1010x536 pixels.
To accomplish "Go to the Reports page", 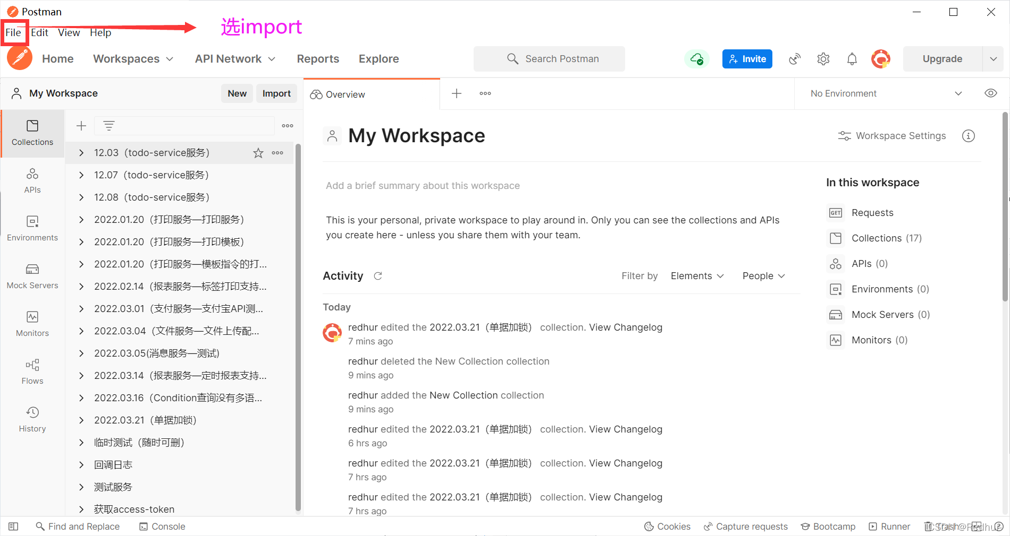I will [x=318, y=59].
